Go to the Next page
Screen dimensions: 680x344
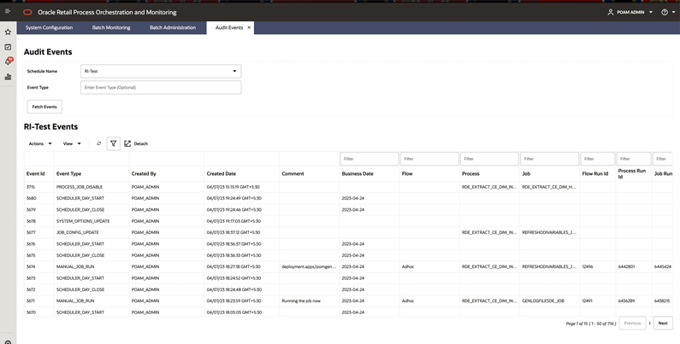[663, 324]
